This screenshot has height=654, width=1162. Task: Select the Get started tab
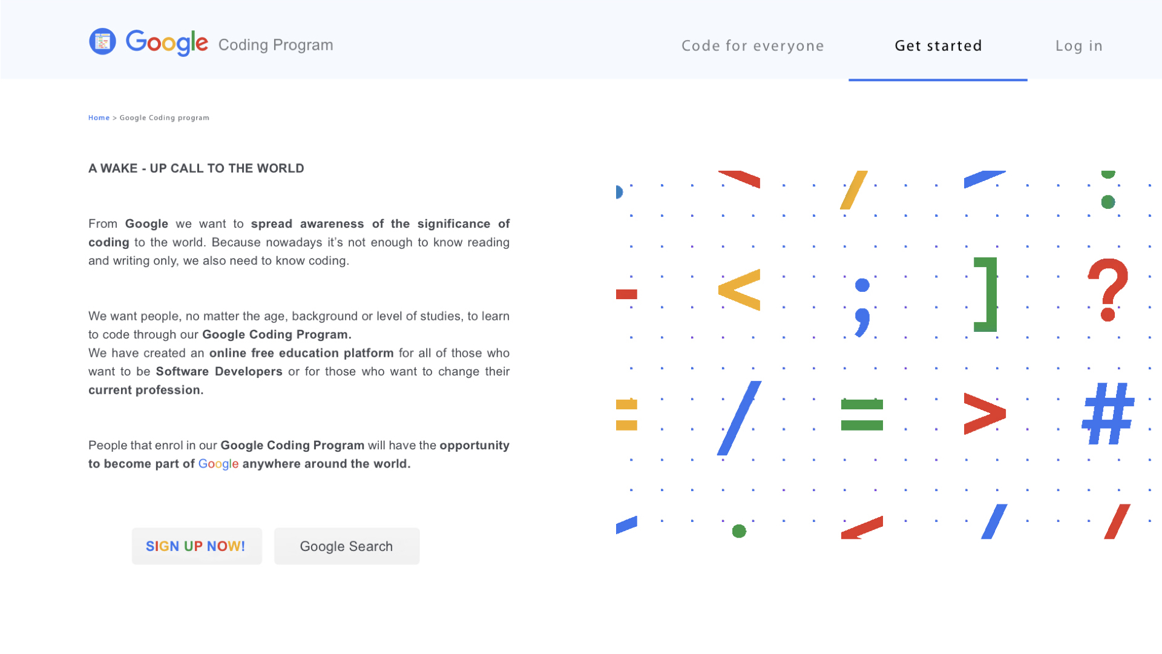[938, 46]
